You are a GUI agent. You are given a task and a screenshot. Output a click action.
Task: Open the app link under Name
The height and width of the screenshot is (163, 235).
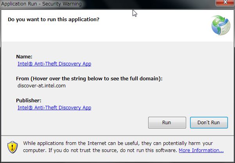point(54,63)
